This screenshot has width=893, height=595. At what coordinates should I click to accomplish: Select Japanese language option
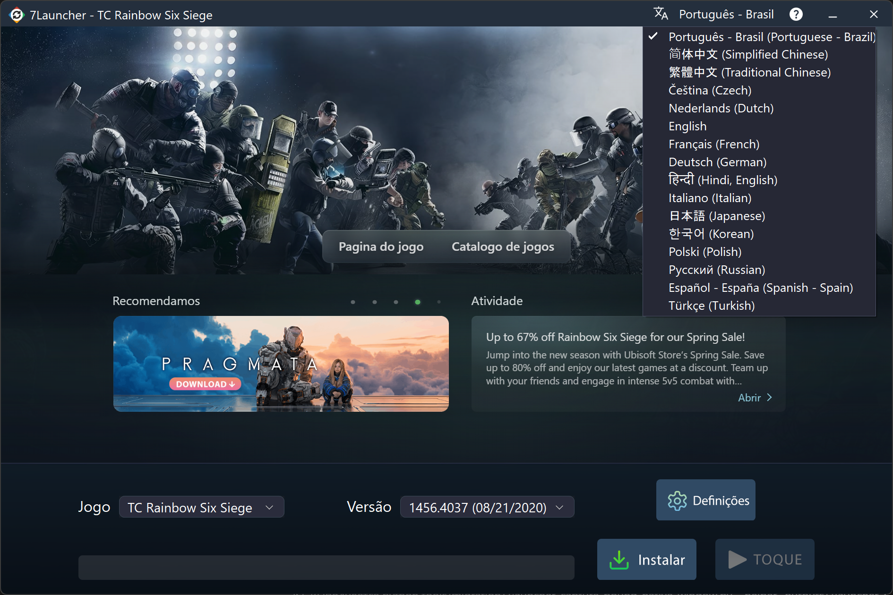(x=759, y=216)
